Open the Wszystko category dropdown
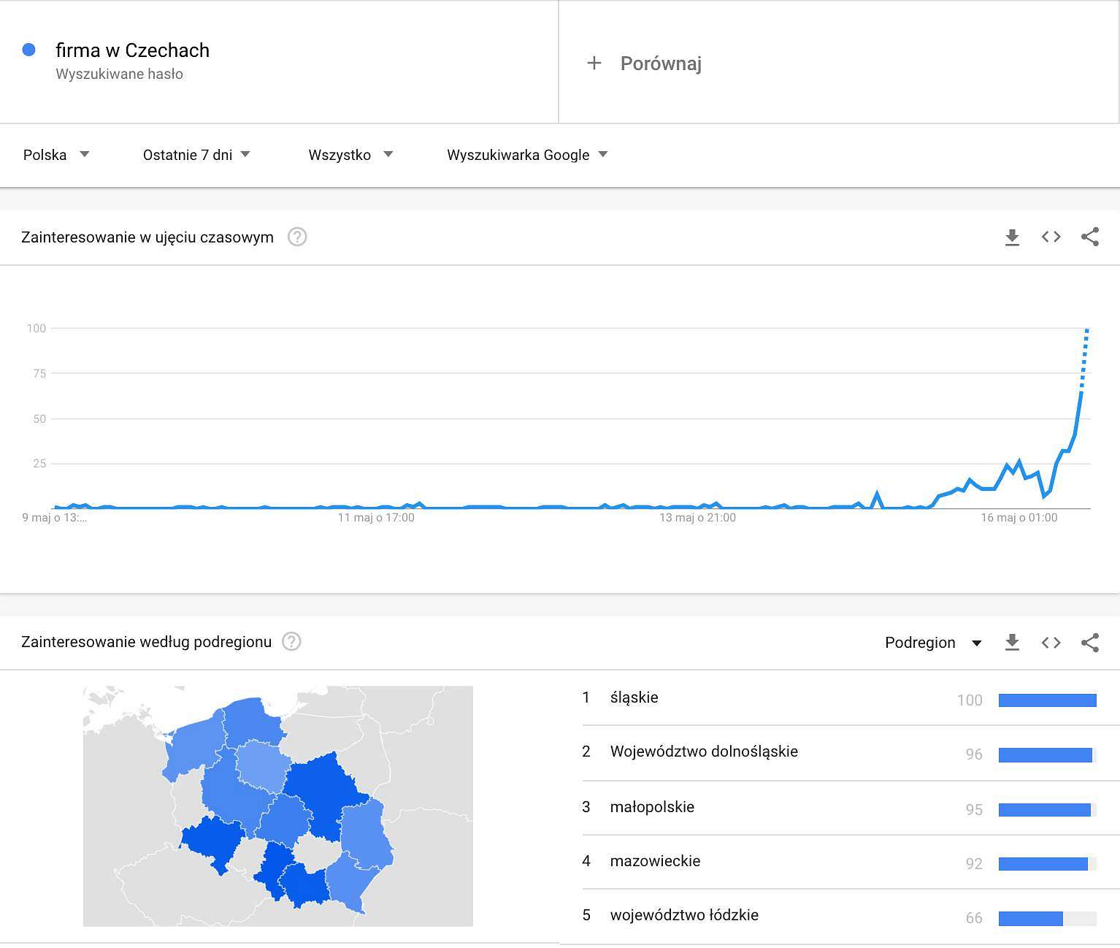Viewport: 1120px width, 948px height. coord(350,155)
